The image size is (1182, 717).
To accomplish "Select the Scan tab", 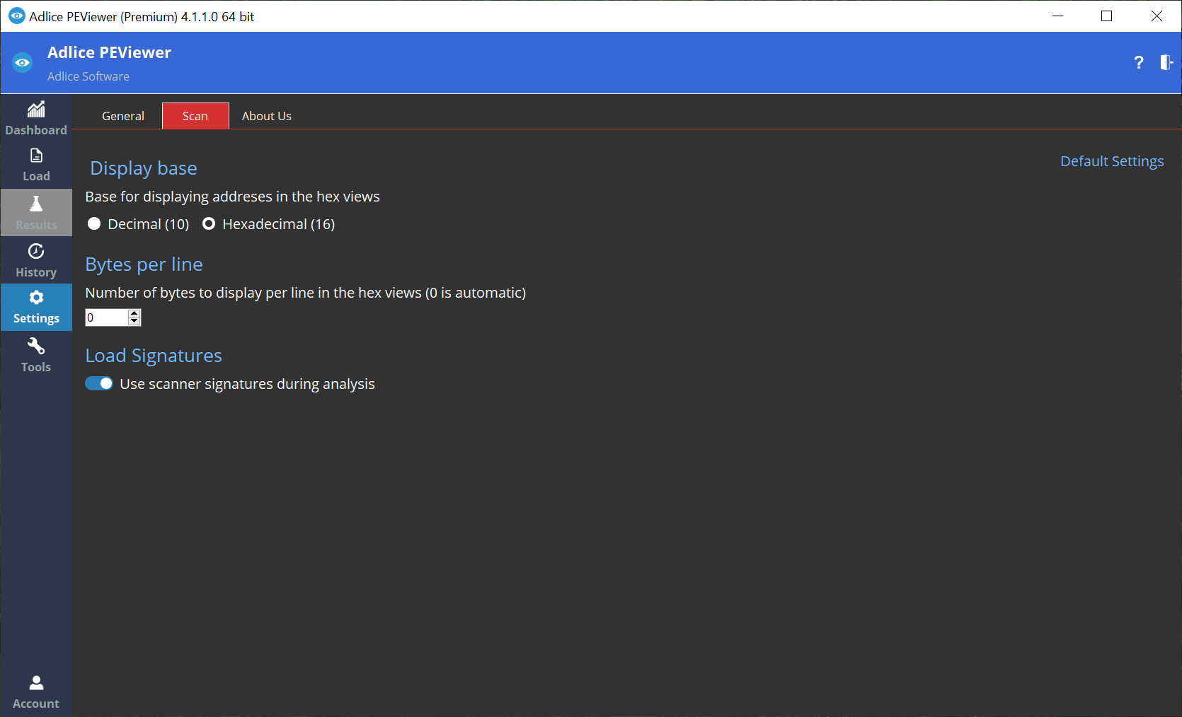I will click(195, 116).
